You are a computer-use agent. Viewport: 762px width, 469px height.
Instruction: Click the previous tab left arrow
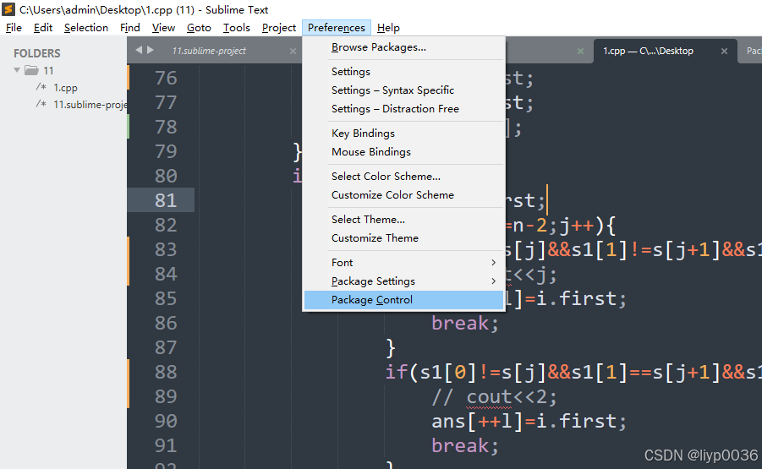click(x=139, y=50)
